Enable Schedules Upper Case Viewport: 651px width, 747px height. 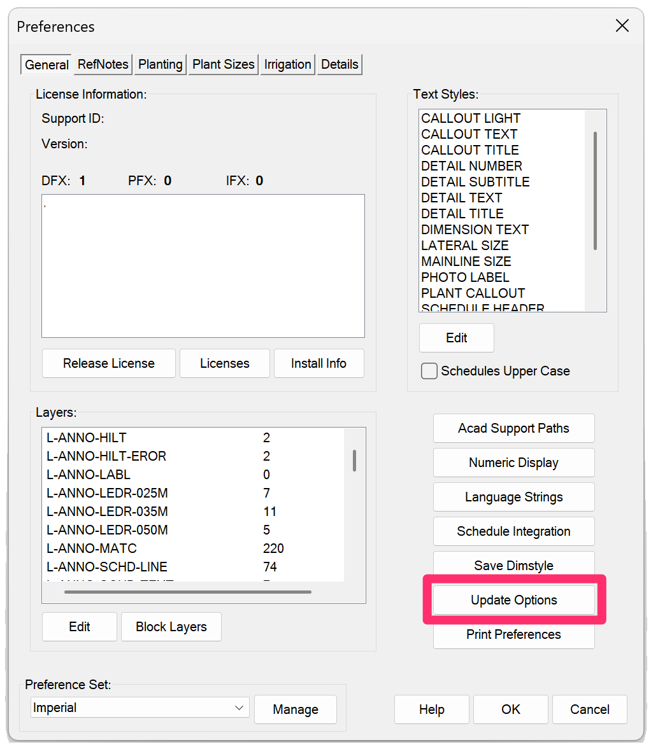click(429, 371)
